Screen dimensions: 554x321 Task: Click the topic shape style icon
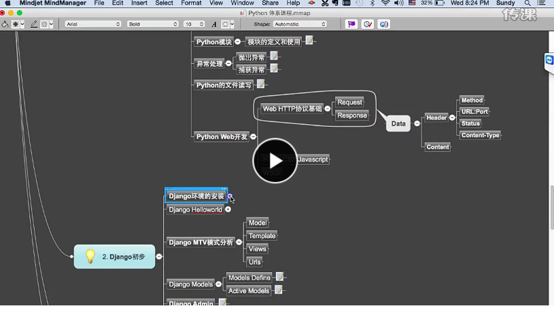[x=16, y=24]
